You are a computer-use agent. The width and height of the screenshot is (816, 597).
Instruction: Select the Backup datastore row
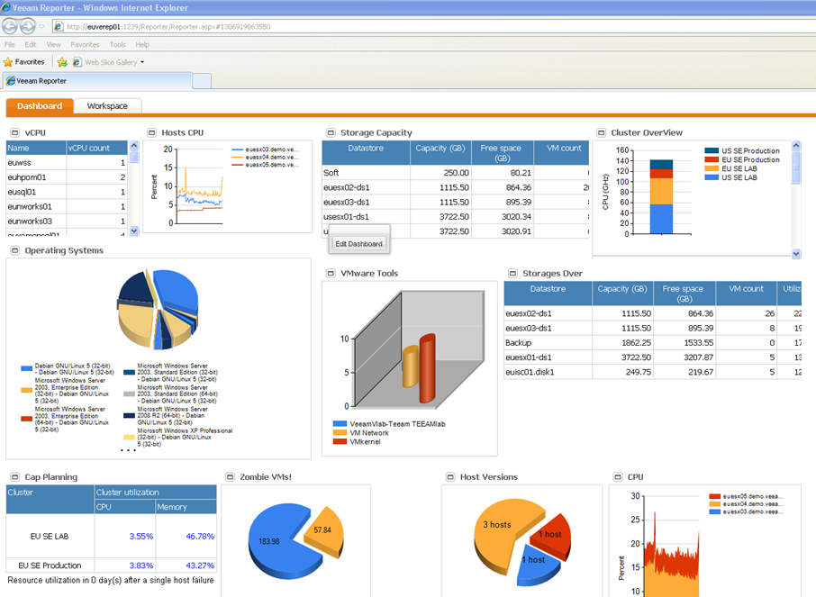point(653,342)
